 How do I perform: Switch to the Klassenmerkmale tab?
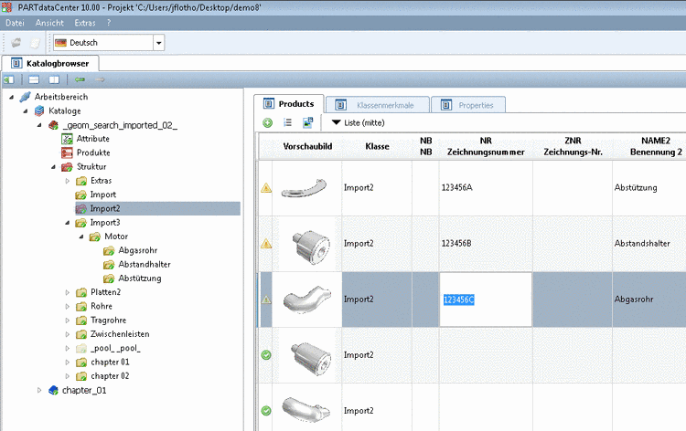[x=377, y=105]
